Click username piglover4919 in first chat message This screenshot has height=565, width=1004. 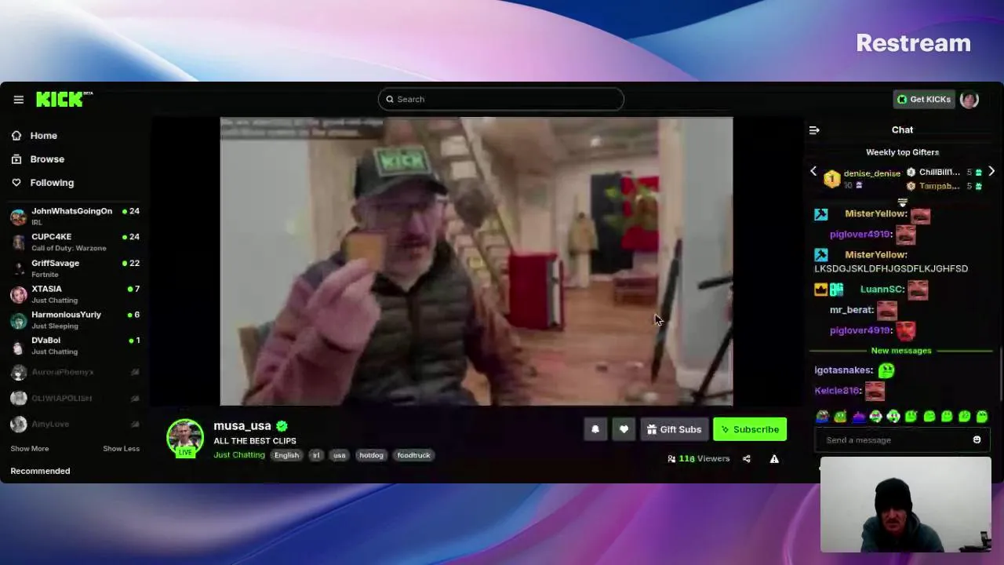[860, 234]
